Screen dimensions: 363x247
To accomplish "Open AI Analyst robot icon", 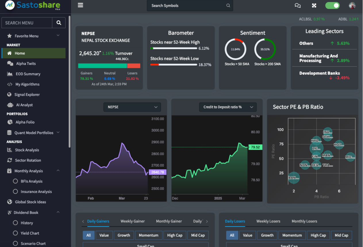I will click(x=10, y=105).
